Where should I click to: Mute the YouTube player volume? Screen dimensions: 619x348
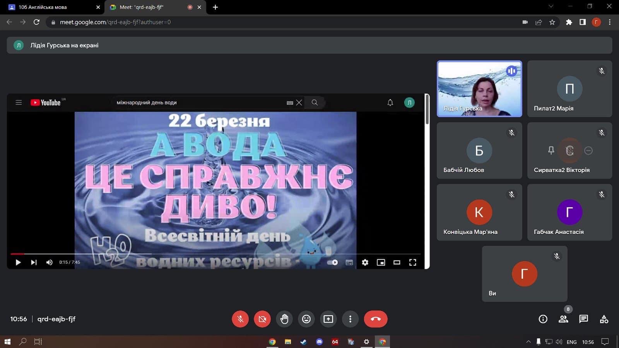coord(50,262)
